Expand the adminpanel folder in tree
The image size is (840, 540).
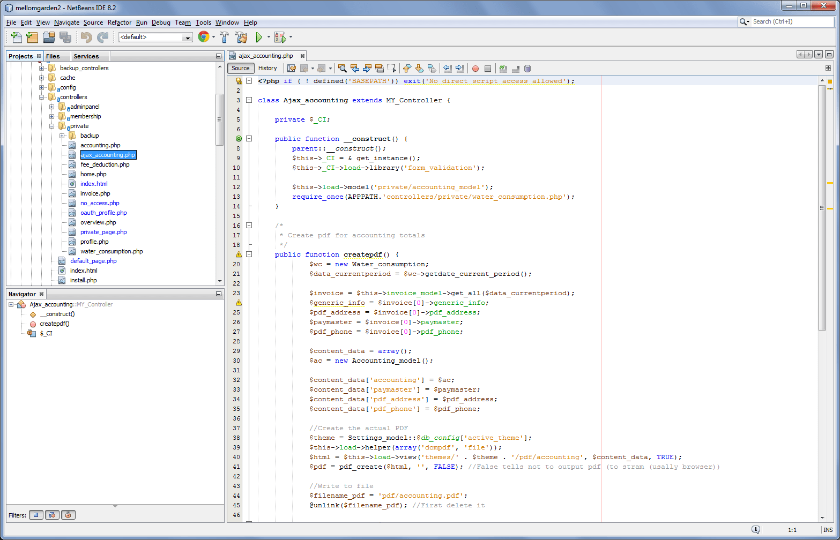(x=52, y=107)
